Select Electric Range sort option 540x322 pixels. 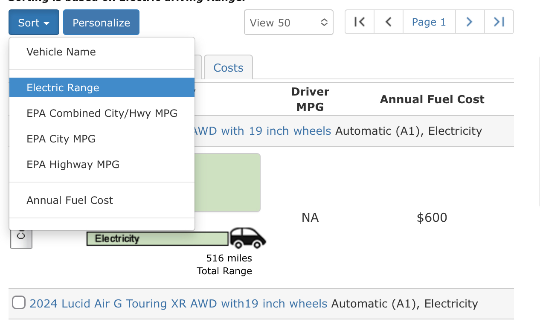[63, 88]
